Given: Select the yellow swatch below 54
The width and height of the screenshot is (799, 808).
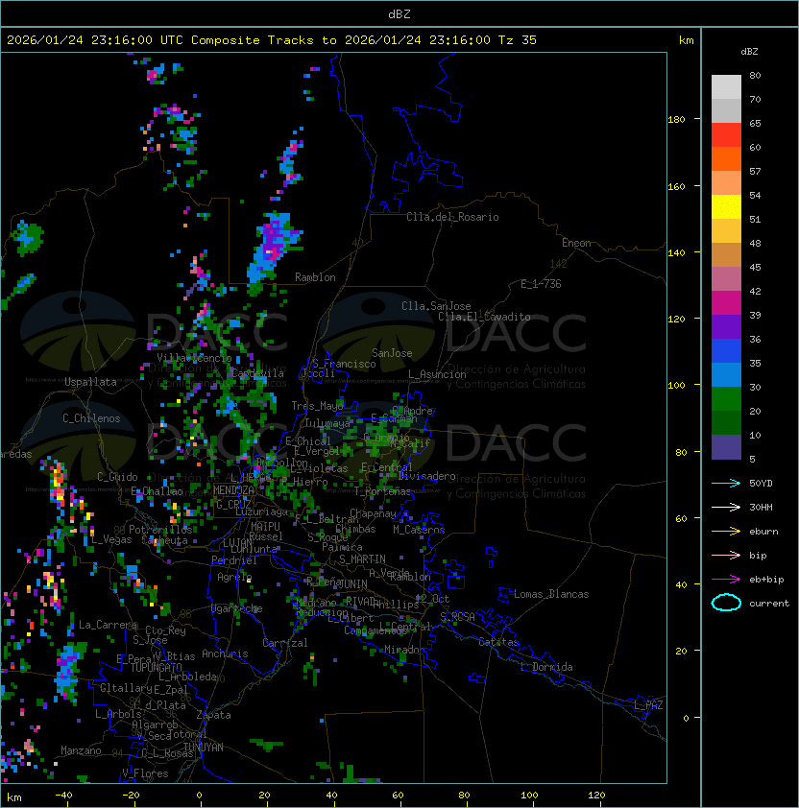Looking at the screenshot, I should click(726, 206).
